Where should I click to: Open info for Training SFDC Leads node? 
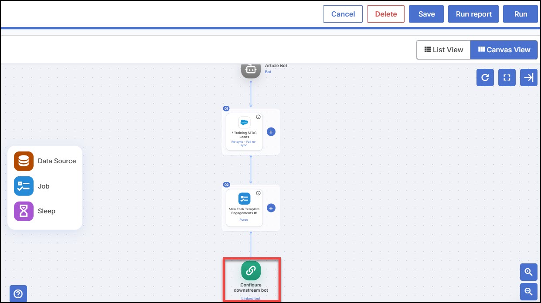pos(258,117)
